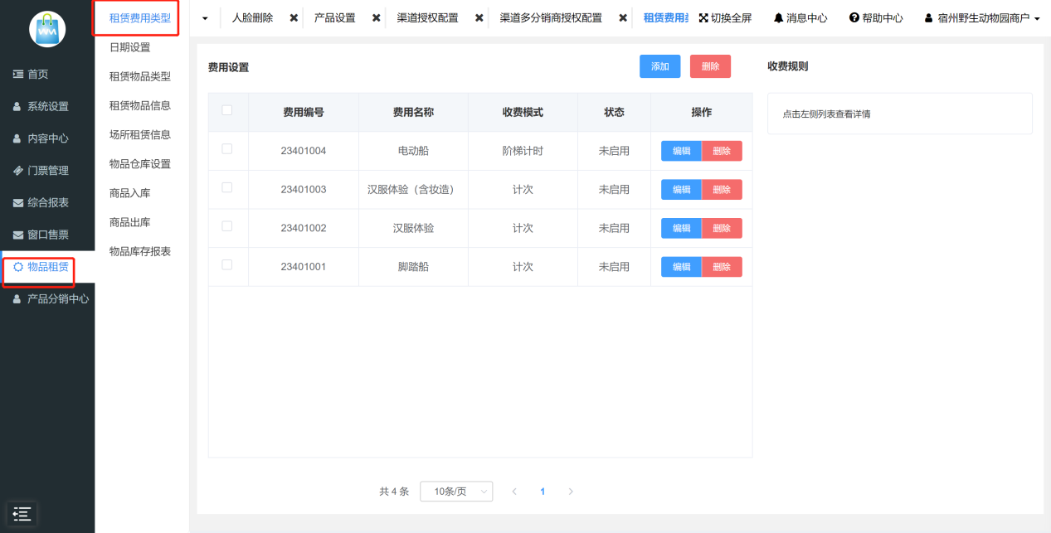Viewport: 1051px width, 533px height.
Task: Select 日期设置 in the submenu
Action: point(130,47)
